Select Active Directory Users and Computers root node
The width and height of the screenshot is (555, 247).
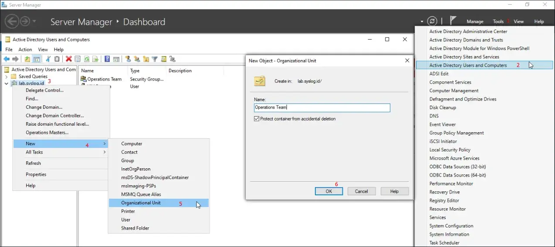pos(40,69)
